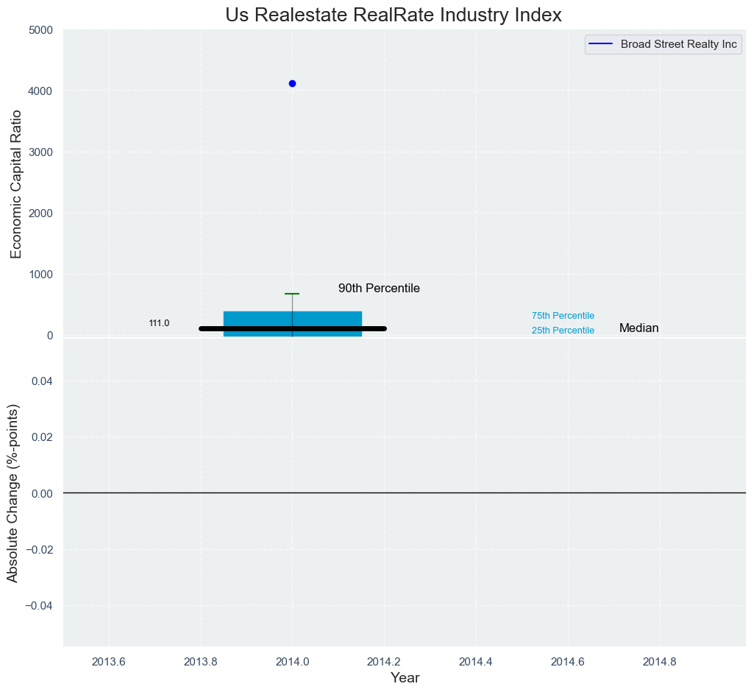This screenshot has width=754, height=692.
Task: Click the '25th Percentile' label
Action: point(563,331)
